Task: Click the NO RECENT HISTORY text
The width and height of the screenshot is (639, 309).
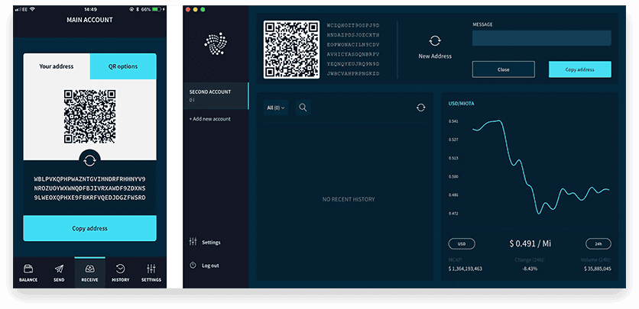Action: coord(349,199)
